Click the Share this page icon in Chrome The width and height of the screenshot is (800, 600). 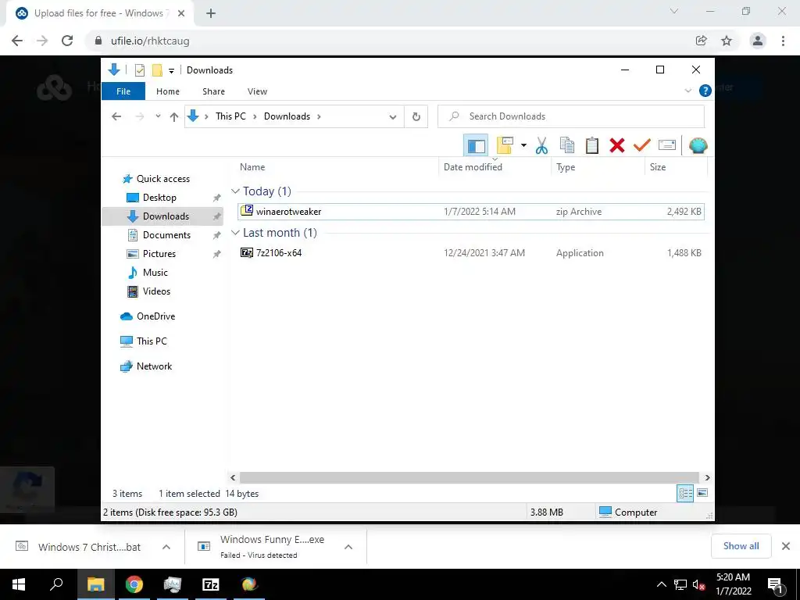point(701,41)
